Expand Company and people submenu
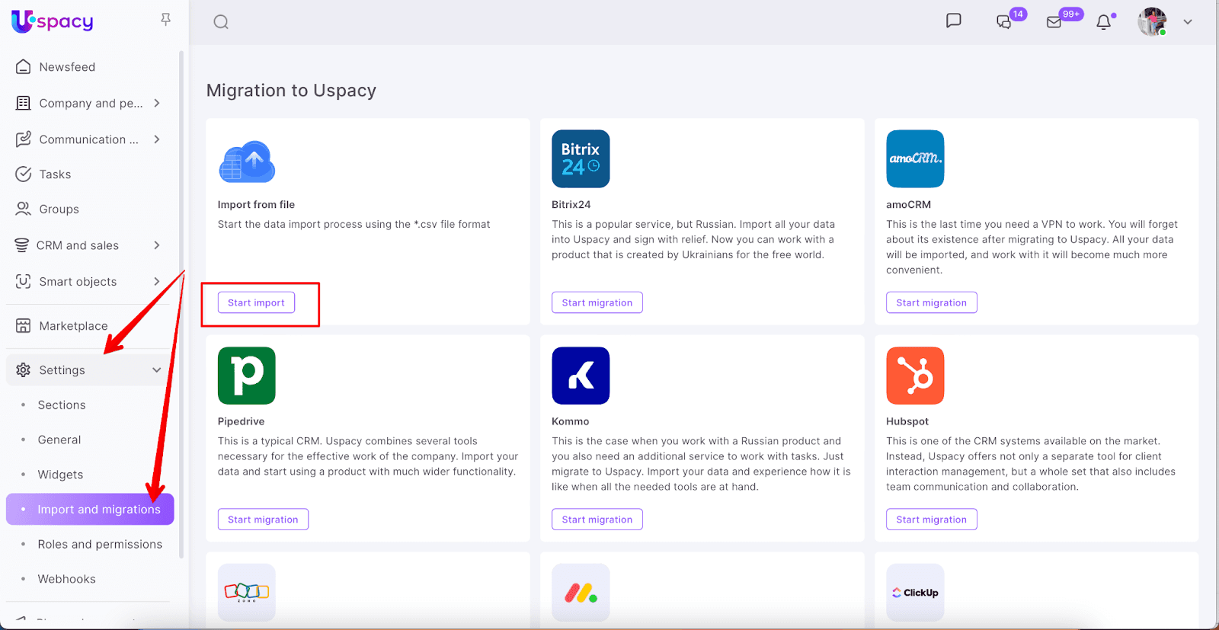The image size is (1219, 630). coord(157,103)
